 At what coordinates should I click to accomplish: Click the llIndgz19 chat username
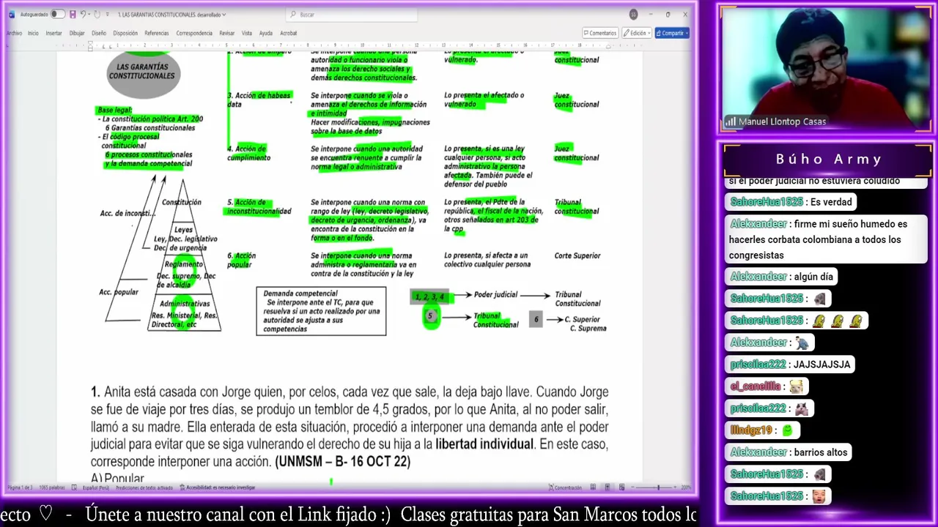(x=751, y=430)
